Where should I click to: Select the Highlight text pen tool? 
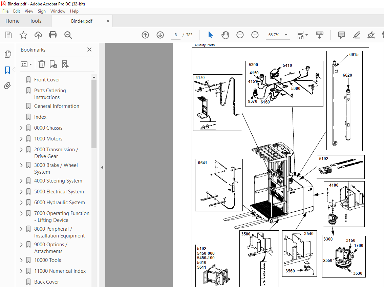pyautogui.click(x=356, y=35)
